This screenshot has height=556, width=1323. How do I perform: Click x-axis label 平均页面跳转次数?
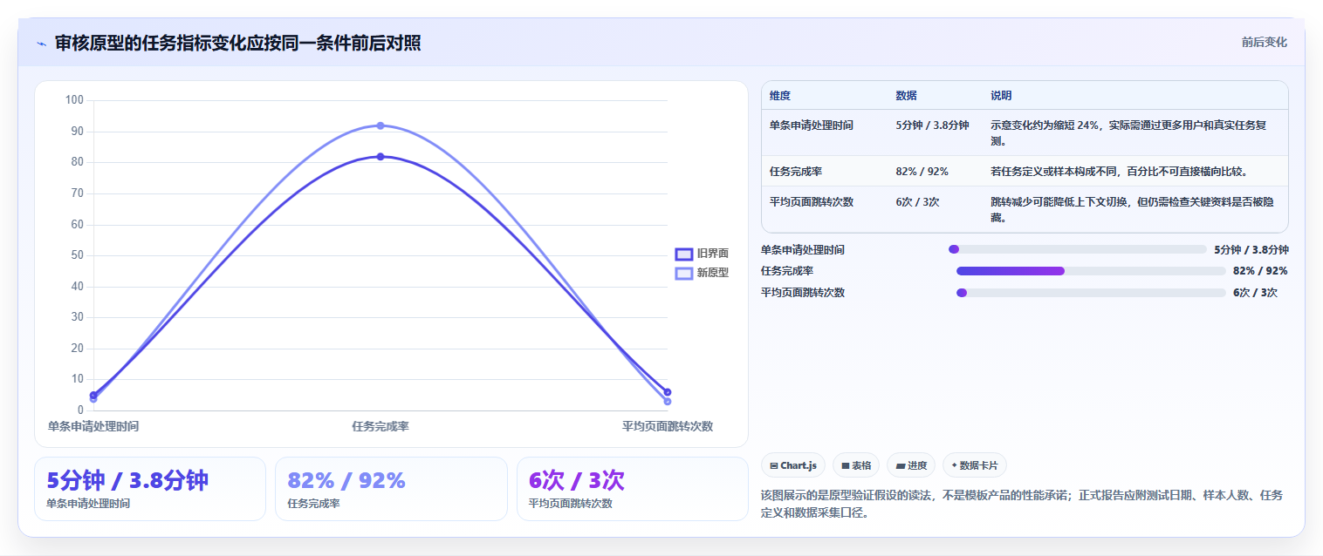[x=668, y=426]
